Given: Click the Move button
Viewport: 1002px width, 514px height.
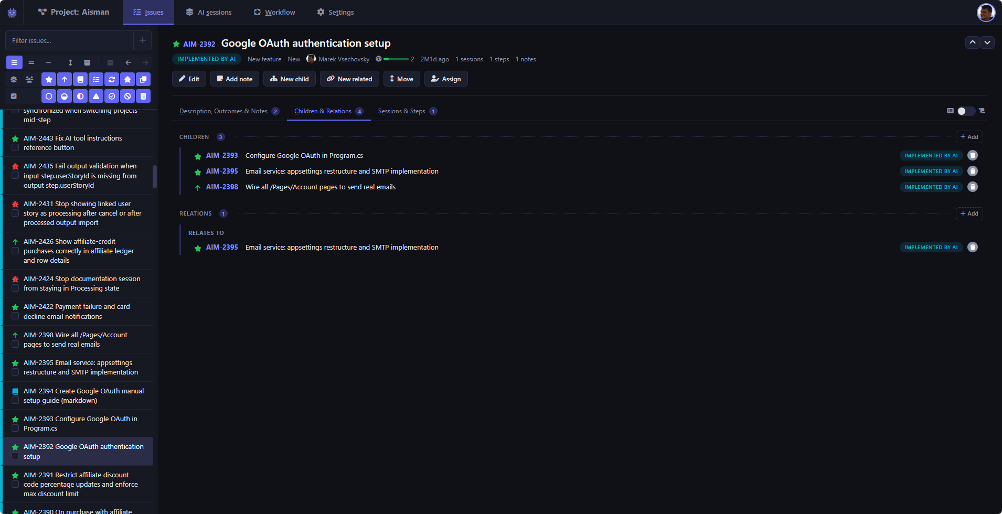Looking at the screenshot, I should pos(402,79).
